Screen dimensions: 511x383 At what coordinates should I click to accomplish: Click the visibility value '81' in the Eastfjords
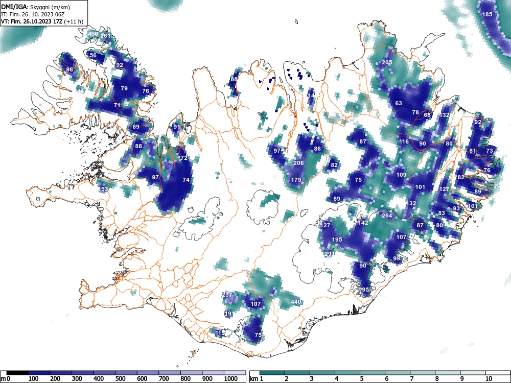[473, 151]
